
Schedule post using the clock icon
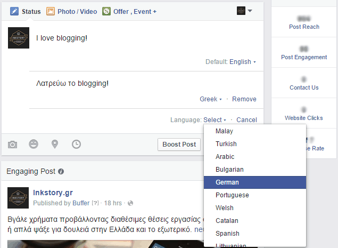[x=77, y=144]
